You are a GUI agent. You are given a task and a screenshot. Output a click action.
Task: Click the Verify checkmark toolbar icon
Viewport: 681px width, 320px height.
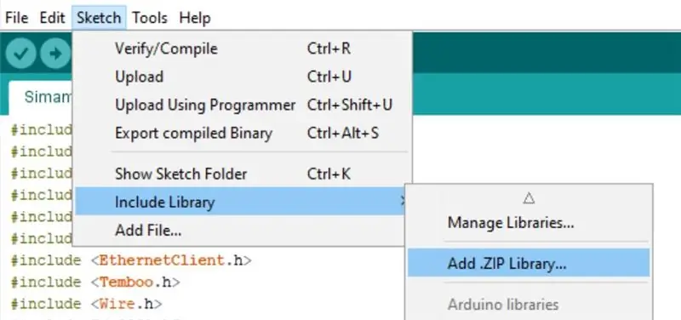tap(20, 54)
